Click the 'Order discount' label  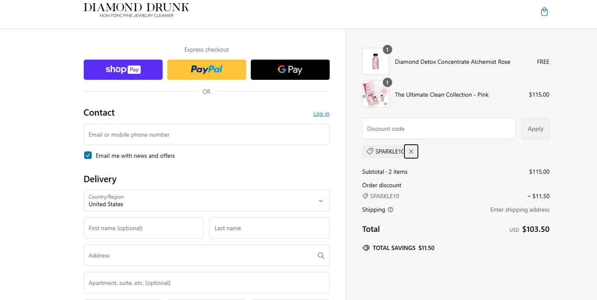(382, 185)
